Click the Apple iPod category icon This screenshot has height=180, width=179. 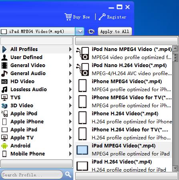click(4, 114)
